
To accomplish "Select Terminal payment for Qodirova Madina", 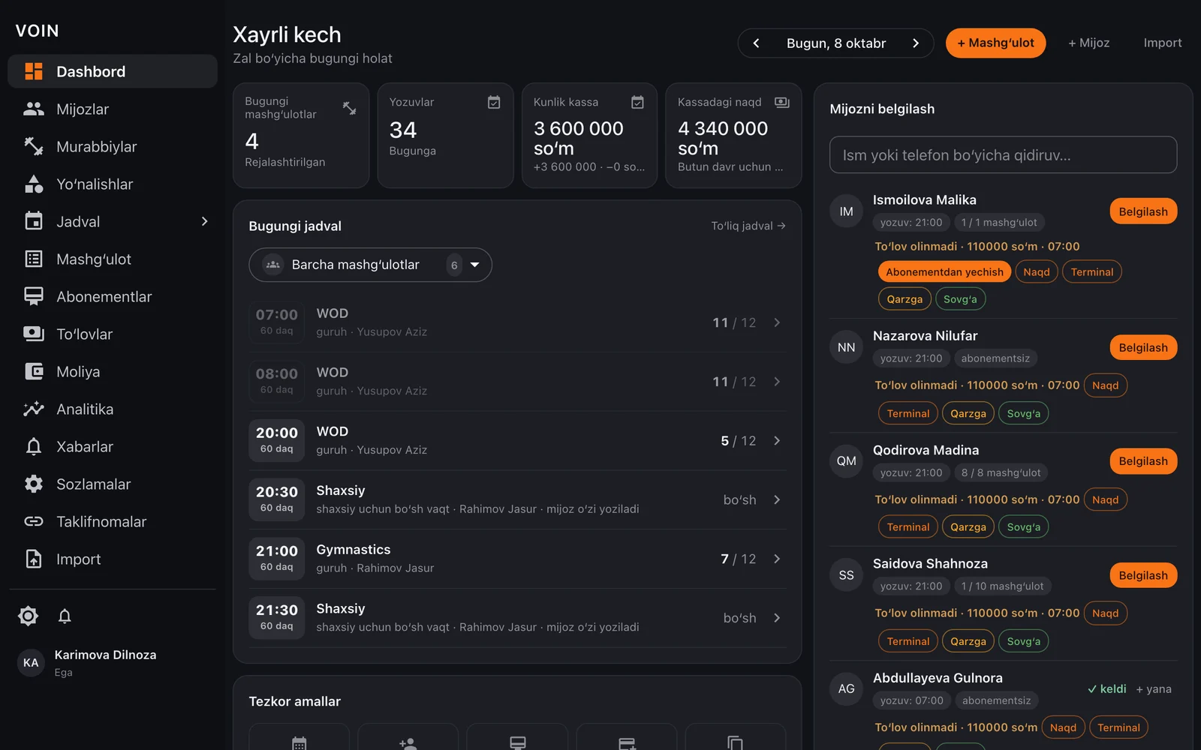I will coord(908,526).
